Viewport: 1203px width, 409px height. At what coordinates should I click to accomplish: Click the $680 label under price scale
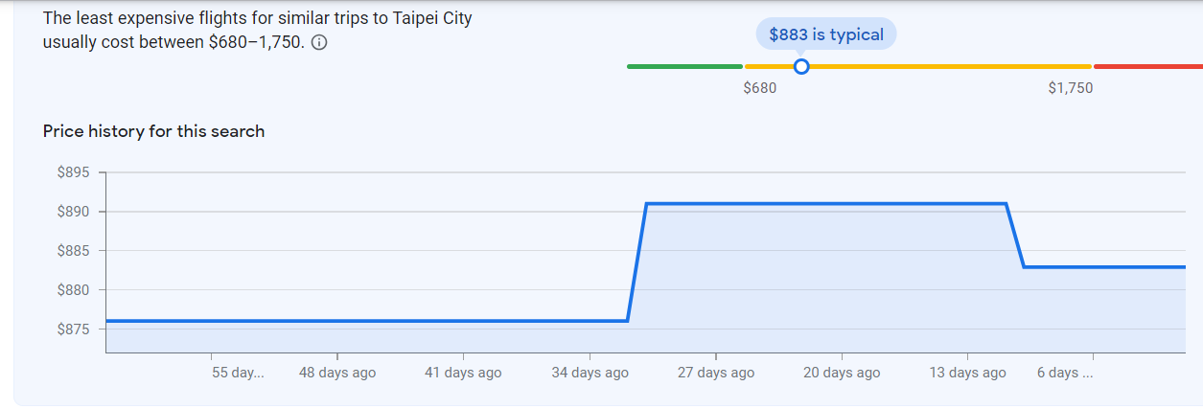(x=760, y=88)
